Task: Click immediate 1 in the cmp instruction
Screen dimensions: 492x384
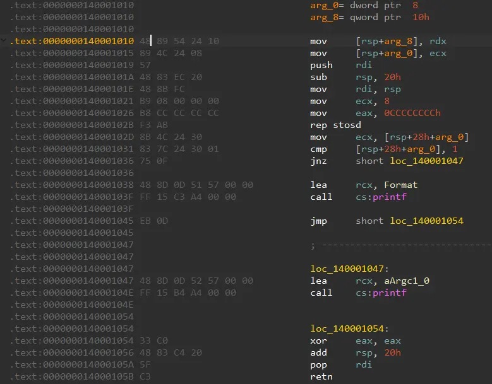Action: click(x=455, y=149)
